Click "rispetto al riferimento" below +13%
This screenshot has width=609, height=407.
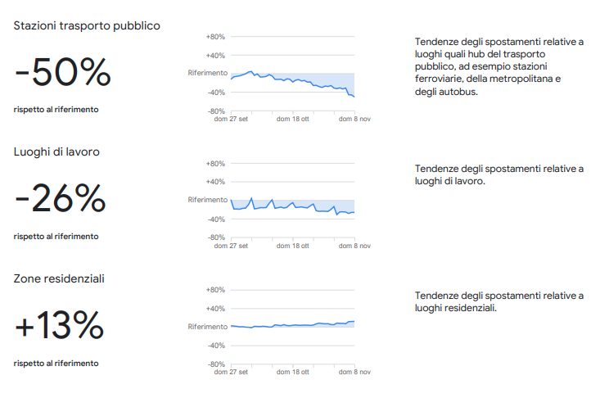click(56, 363)
